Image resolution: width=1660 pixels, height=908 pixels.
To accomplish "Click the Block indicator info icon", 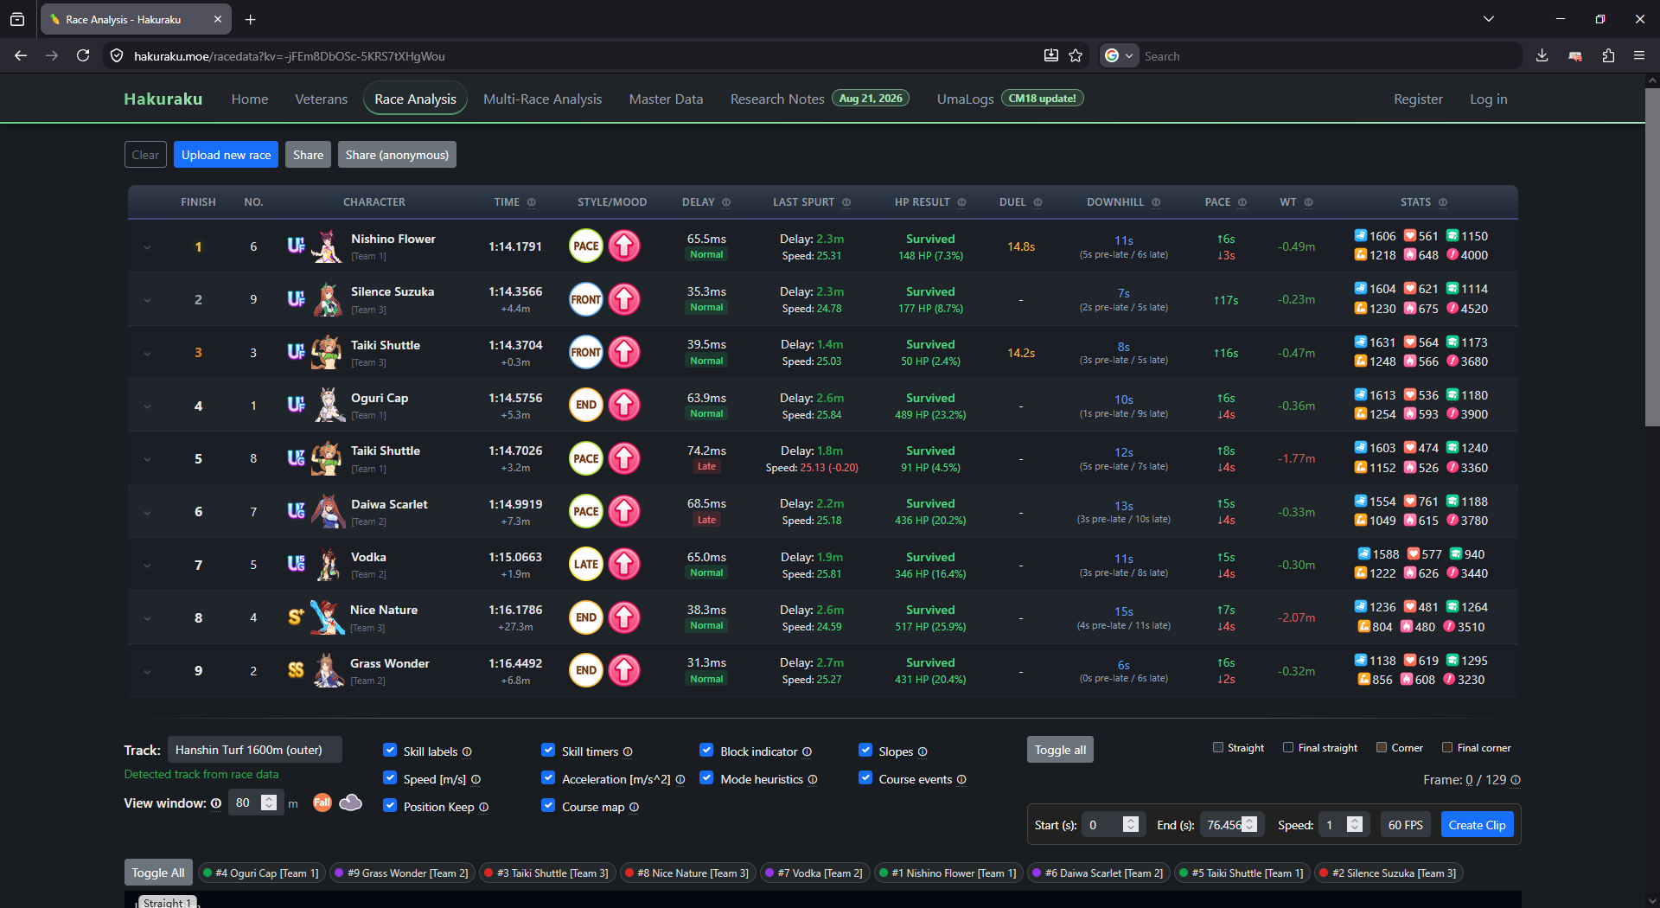I will click(x=807, y=751).
